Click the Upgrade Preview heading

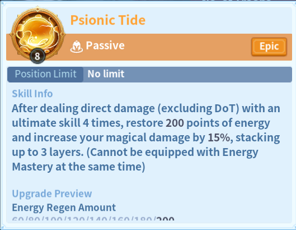pos(52,194)
